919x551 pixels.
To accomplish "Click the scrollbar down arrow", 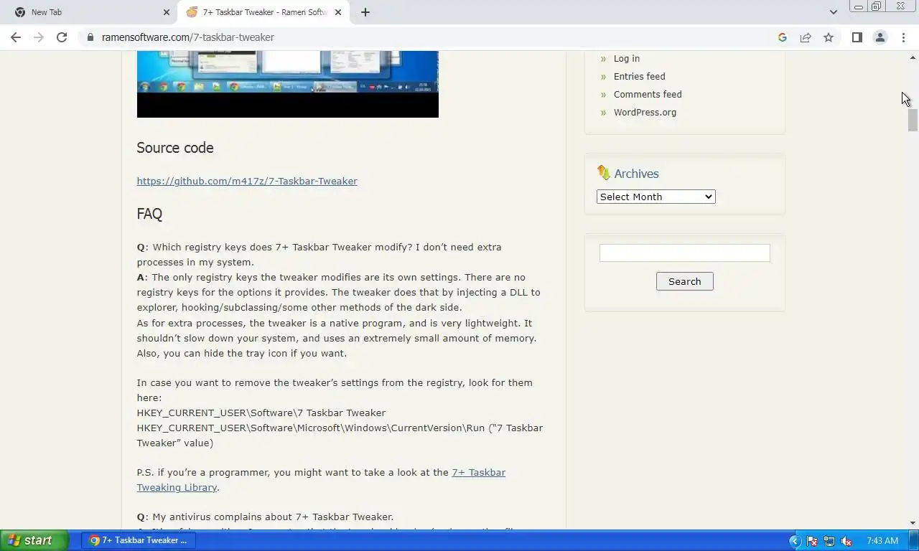I will 913,523.
